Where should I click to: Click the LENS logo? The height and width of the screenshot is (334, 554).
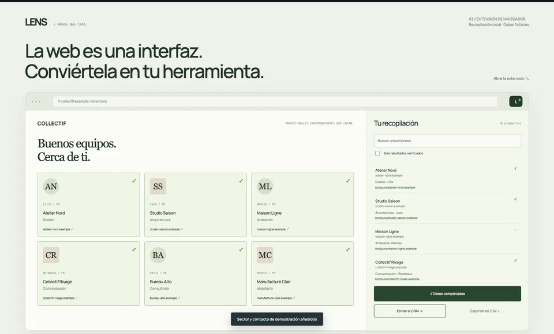pos(36,22)
